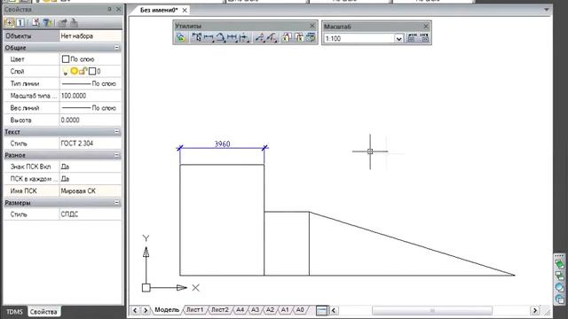Click the horizontal scrollbar right arrow
Screen dimensions: 568x319
pos(535,310)
